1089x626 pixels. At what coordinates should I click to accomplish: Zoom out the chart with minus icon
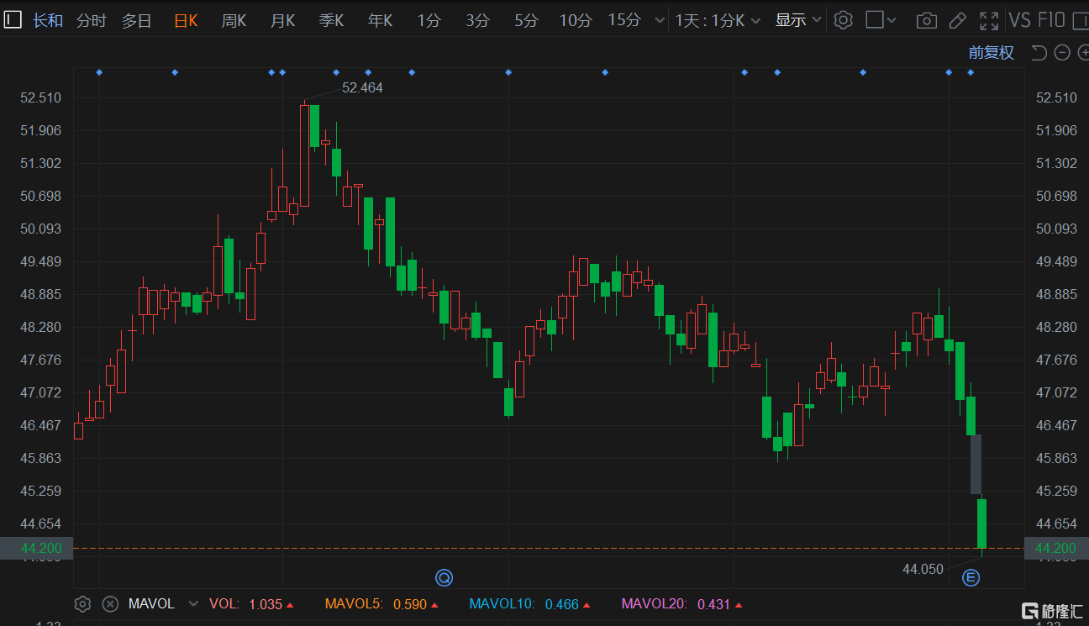click(1061, 53)
